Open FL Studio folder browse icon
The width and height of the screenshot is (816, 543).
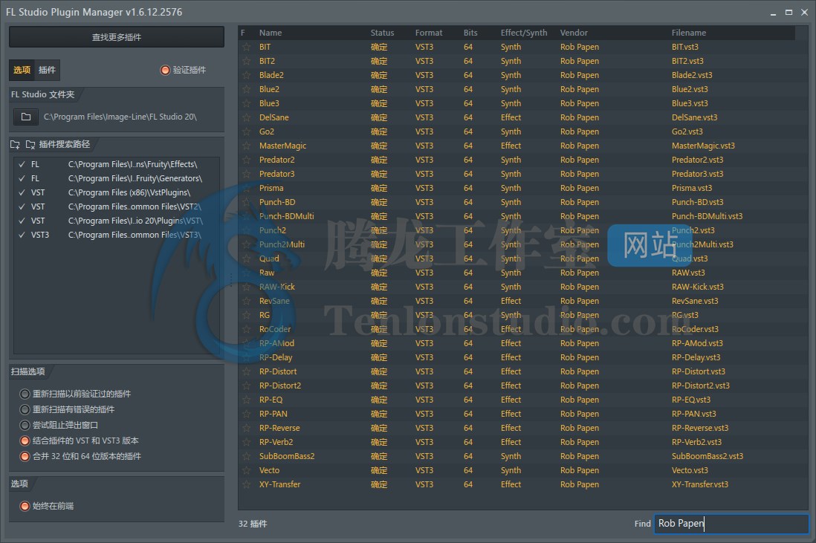click(25, 117)
